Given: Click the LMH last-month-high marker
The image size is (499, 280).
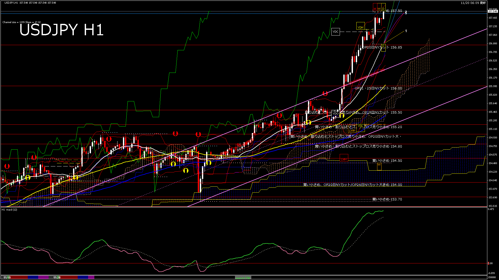Looking at the screenshot, I should [x=344, y=160].
